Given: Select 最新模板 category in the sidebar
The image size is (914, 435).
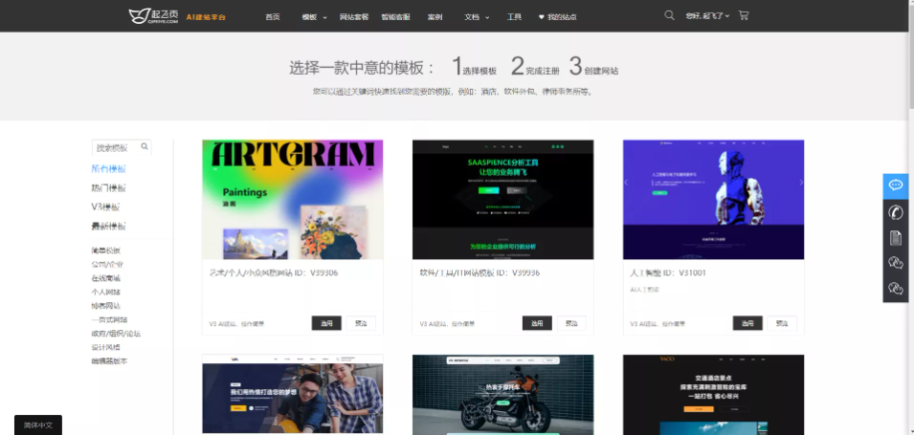Looking at the screenshot, I should pyautogui.click(x=109, y=226).
